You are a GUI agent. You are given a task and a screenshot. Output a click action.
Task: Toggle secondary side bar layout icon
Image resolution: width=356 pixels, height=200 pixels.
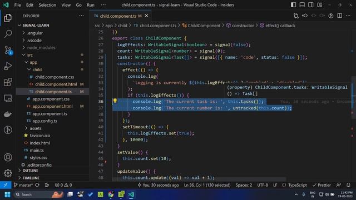(311, 5)
